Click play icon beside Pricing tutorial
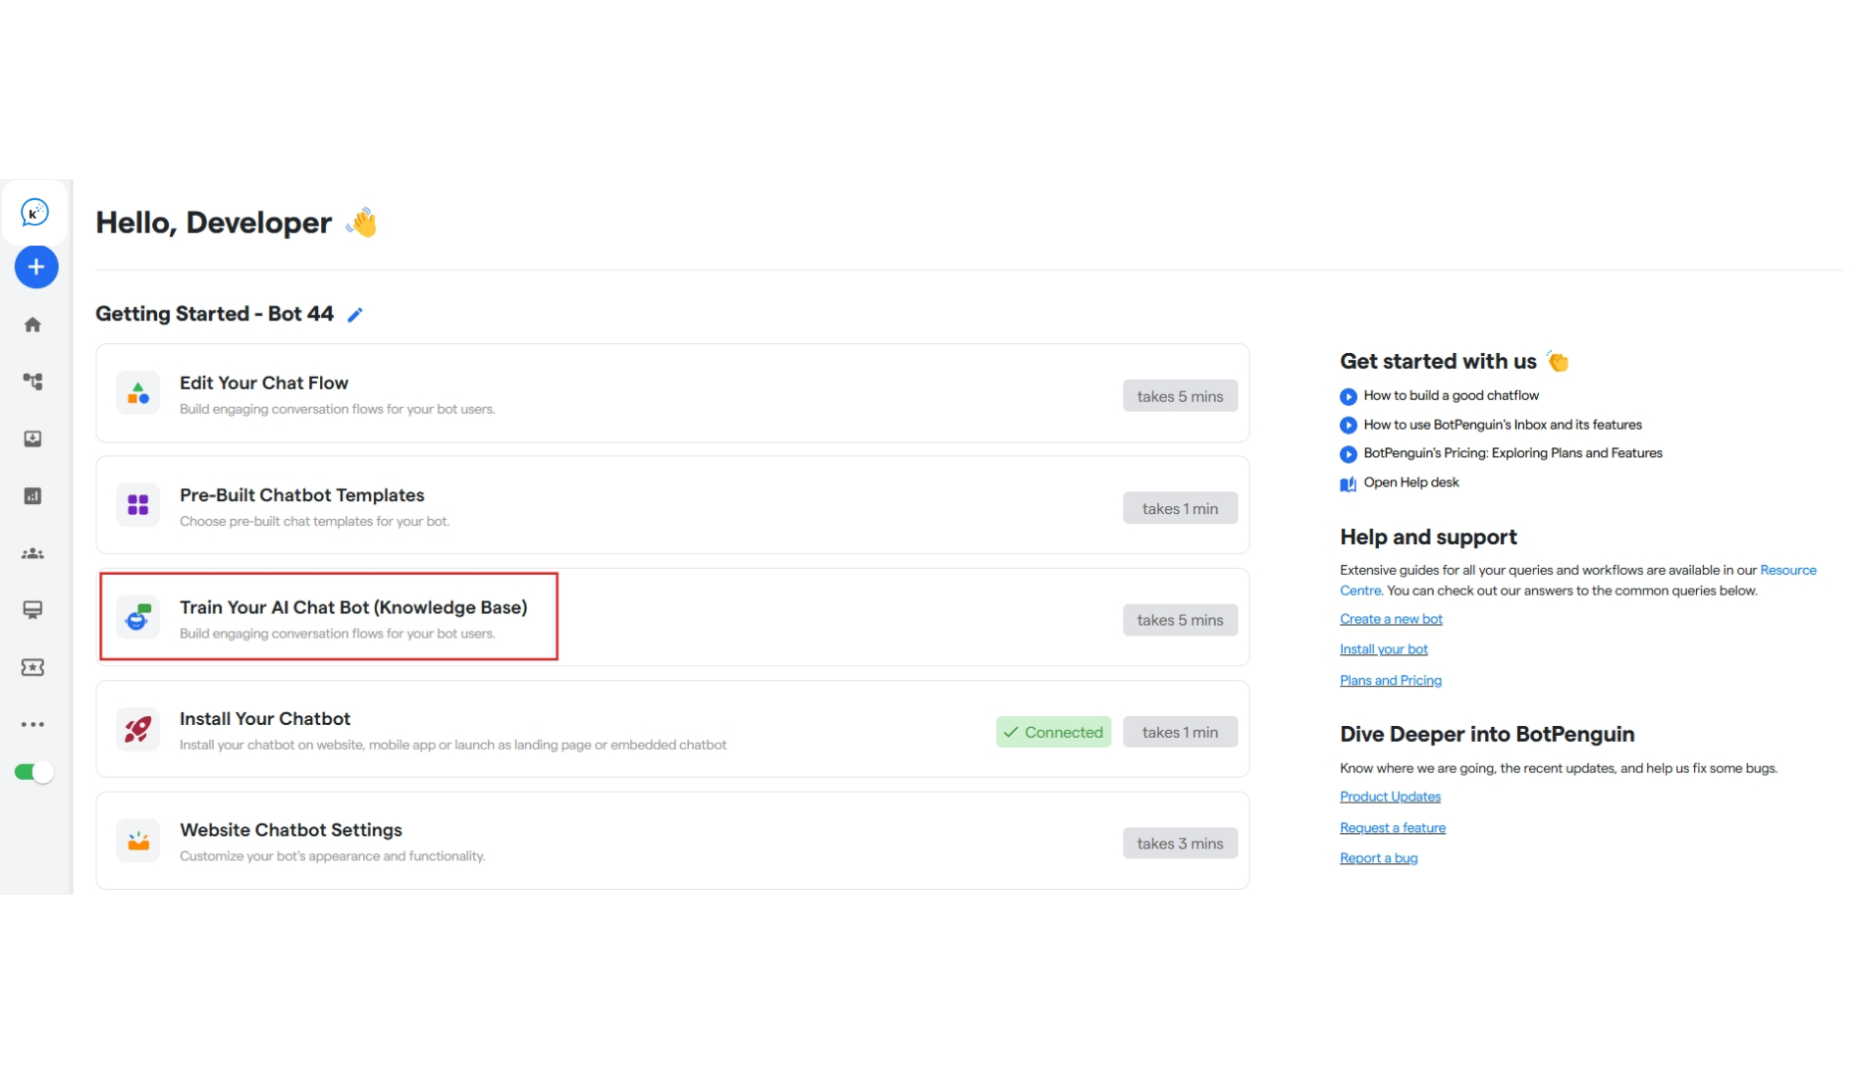 [1348, 454]
